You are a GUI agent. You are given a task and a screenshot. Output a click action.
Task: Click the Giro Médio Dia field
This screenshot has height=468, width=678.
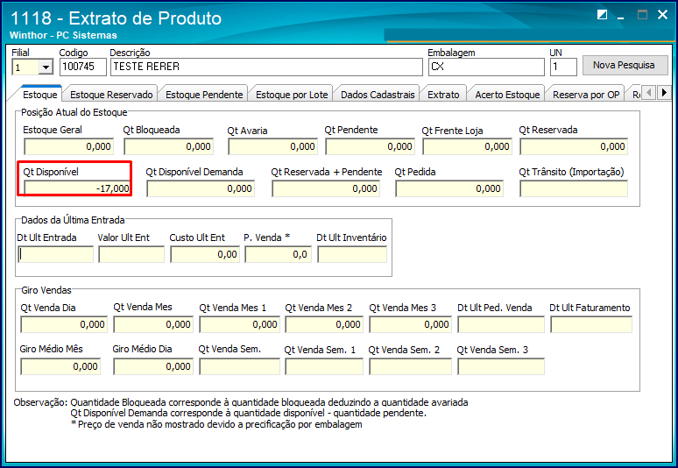click(x=153, y=366)
